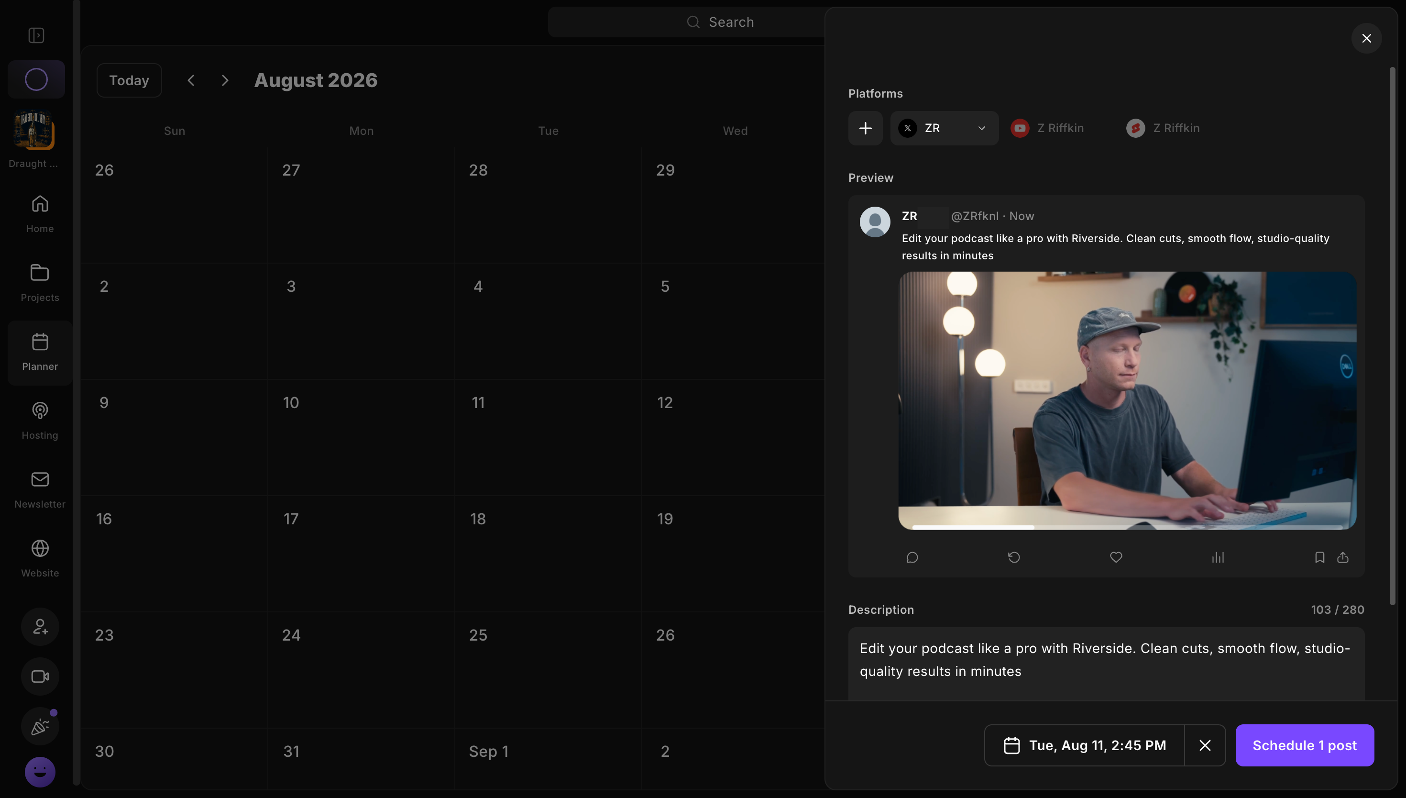The width and height of the screenshot is (1406, 798).
Task: Select August 11 on the calendar
Action: click(548, 437)
